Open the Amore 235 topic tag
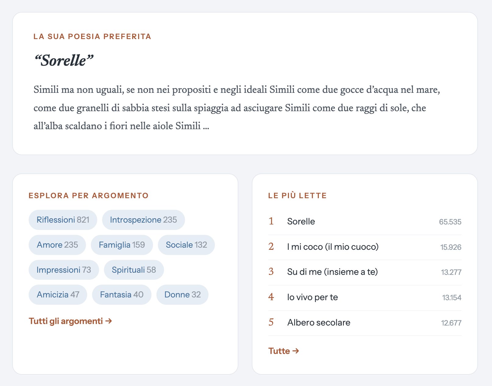The width and height of the screenshot is (492, 386). click(57, 245)
